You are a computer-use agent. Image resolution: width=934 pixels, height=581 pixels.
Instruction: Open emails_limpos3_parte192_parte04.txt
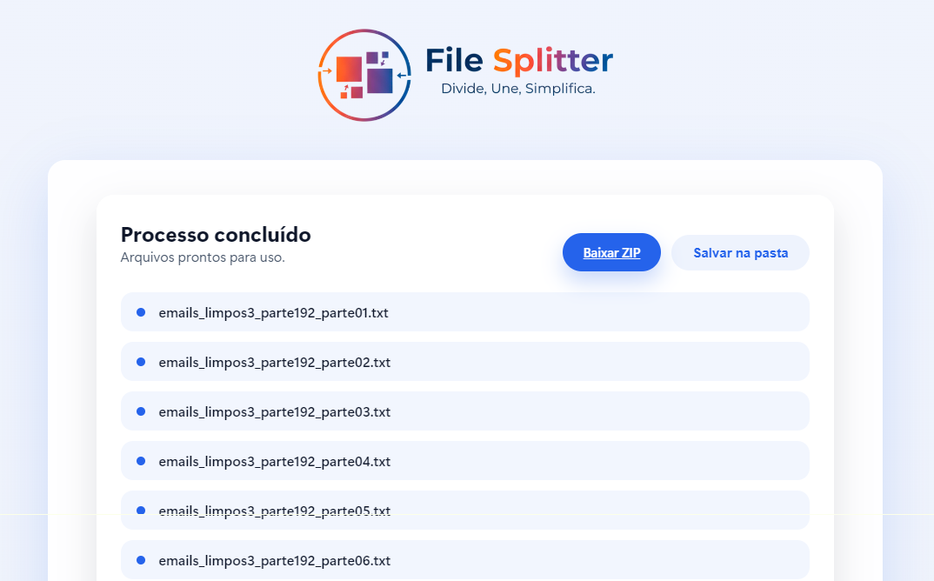(273, 460)
